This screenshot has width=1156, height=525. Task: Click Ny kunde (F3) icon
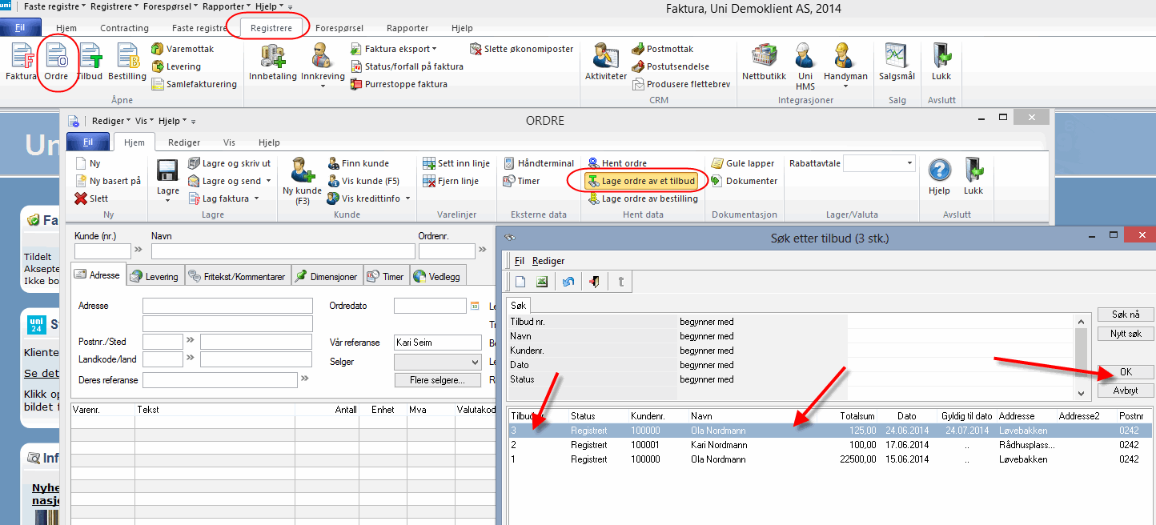click(302, 178)
